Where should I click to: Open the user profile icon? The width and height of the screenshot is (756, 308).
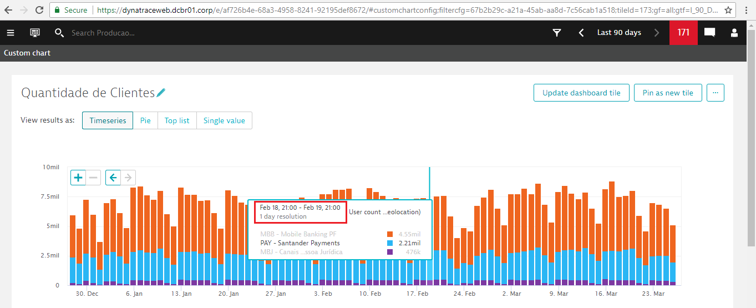(x=734, y=33)
